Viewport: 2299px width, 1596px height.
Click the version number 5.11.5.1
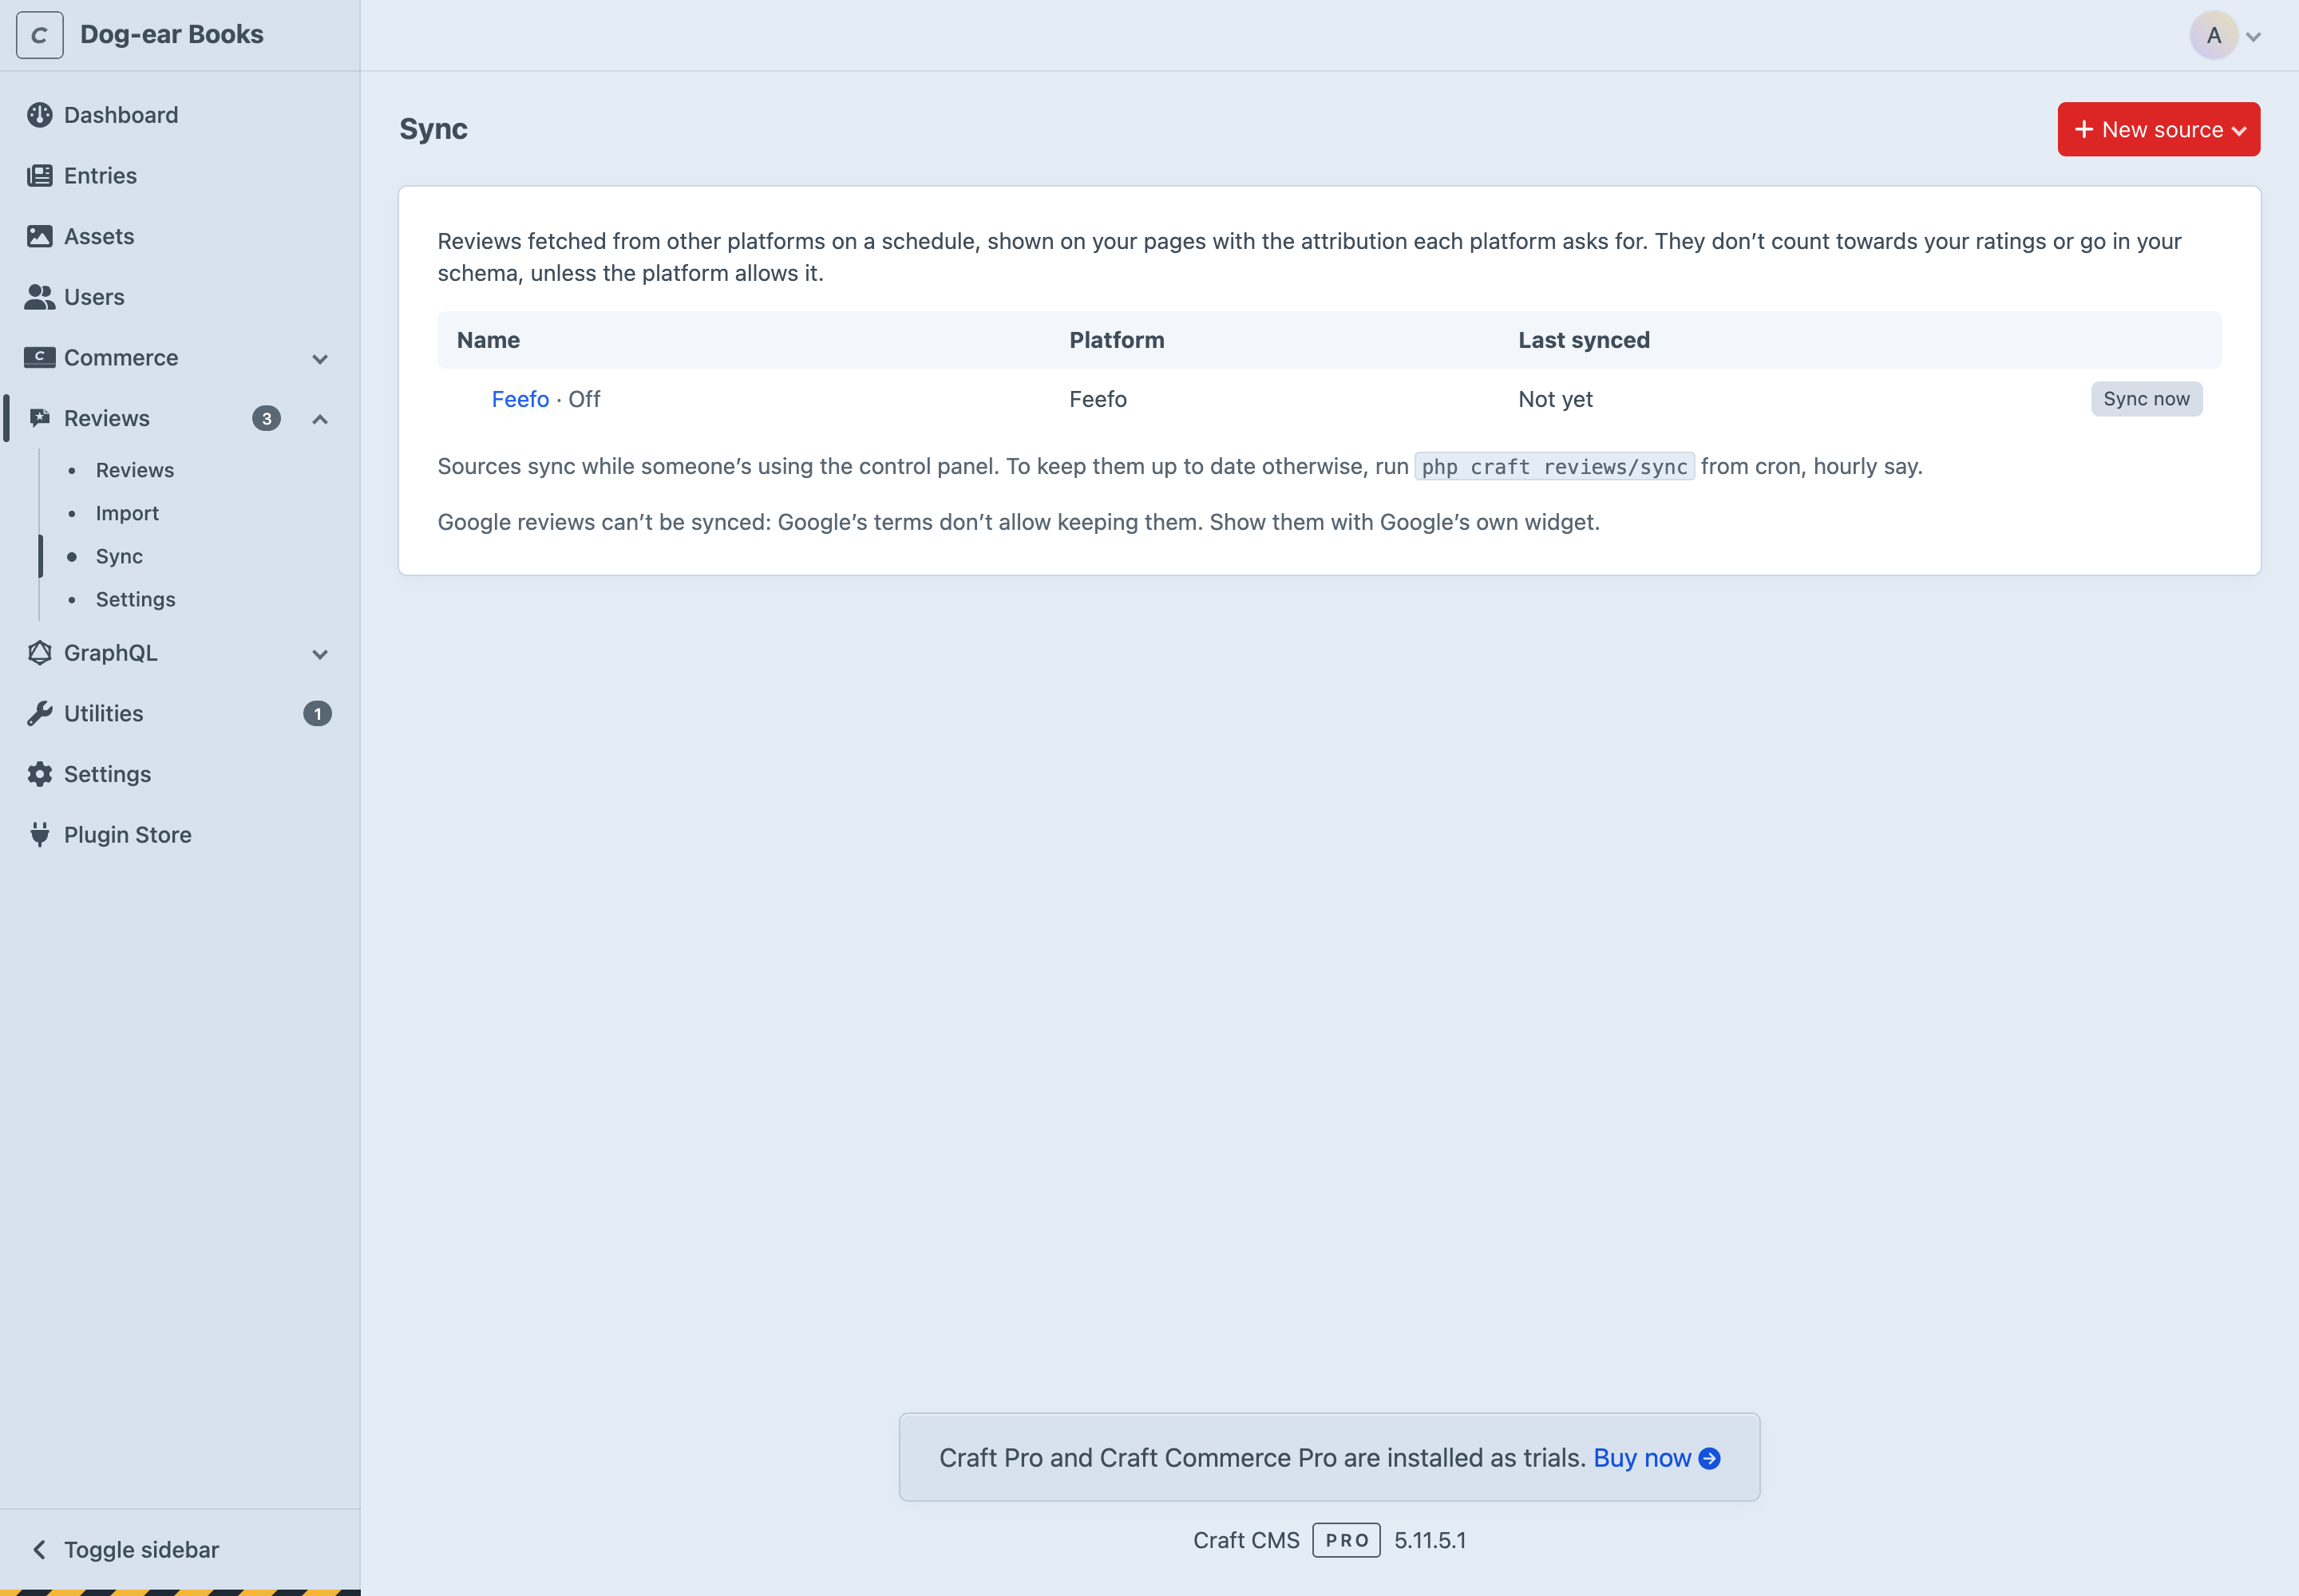tap(1430, 1540)
